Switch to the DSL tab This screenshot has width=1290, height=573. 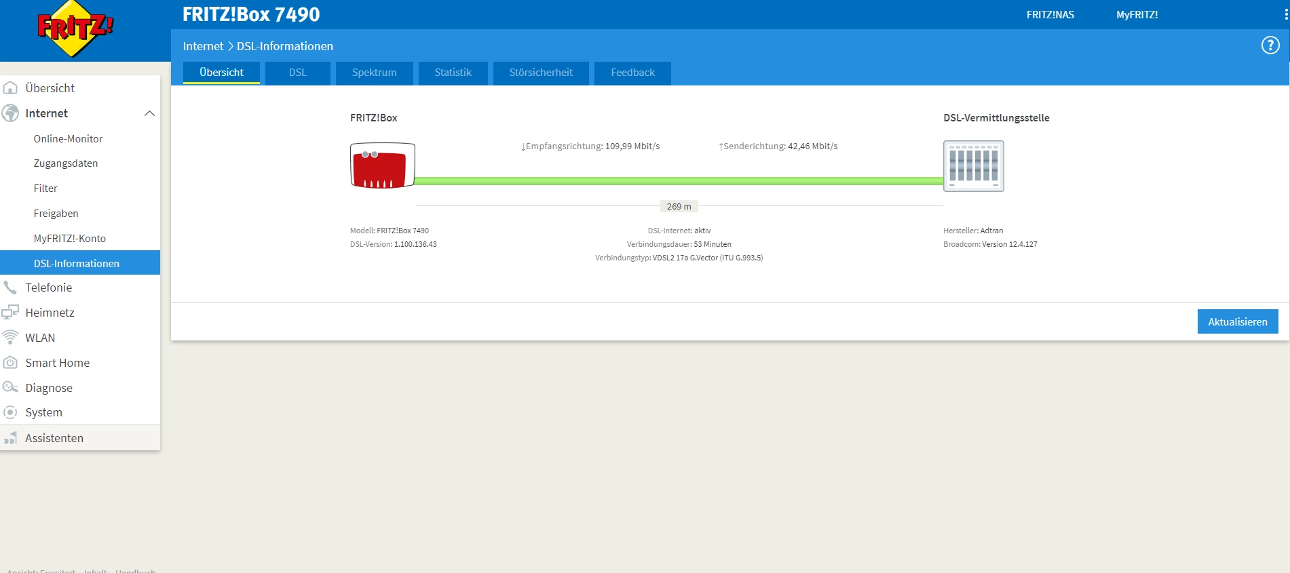point(298,73)
